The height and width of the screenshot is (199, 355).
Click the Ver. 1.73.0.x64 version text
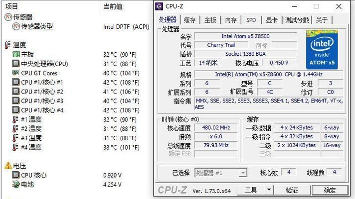pyautogui.click(x=212, y=191)
